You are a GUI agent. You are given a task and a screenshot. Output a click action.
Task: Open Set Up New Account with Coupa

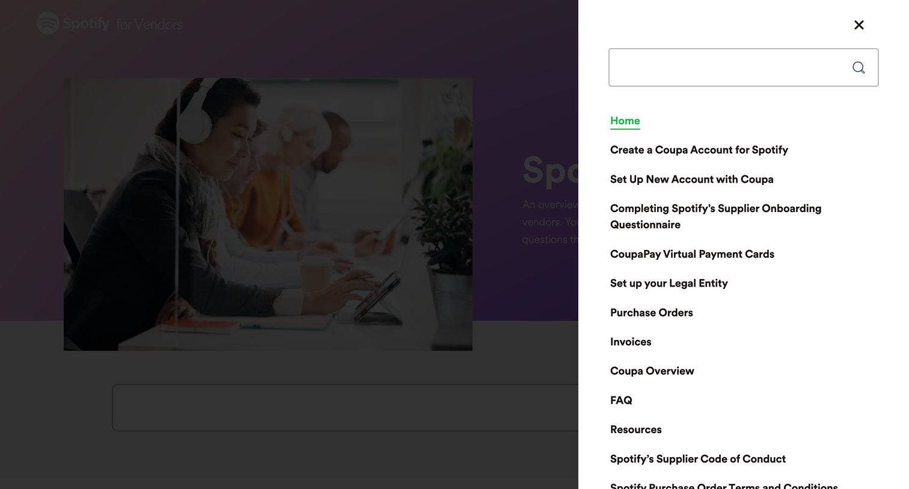click(691, 179)
